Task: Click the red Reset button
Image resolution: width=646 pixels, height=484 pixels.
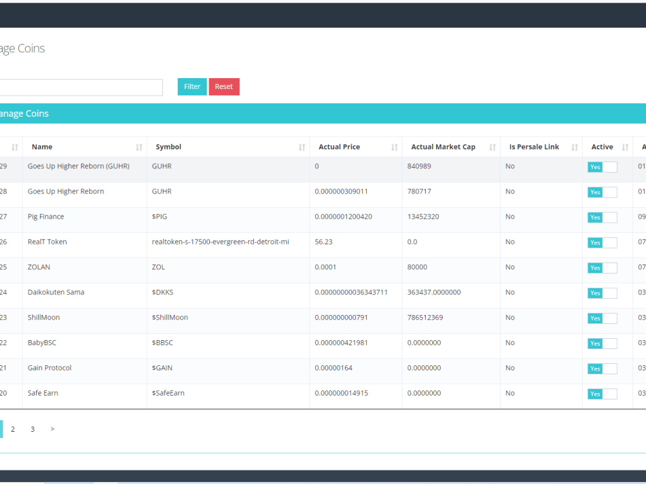Action: click(x=224, y=87)
